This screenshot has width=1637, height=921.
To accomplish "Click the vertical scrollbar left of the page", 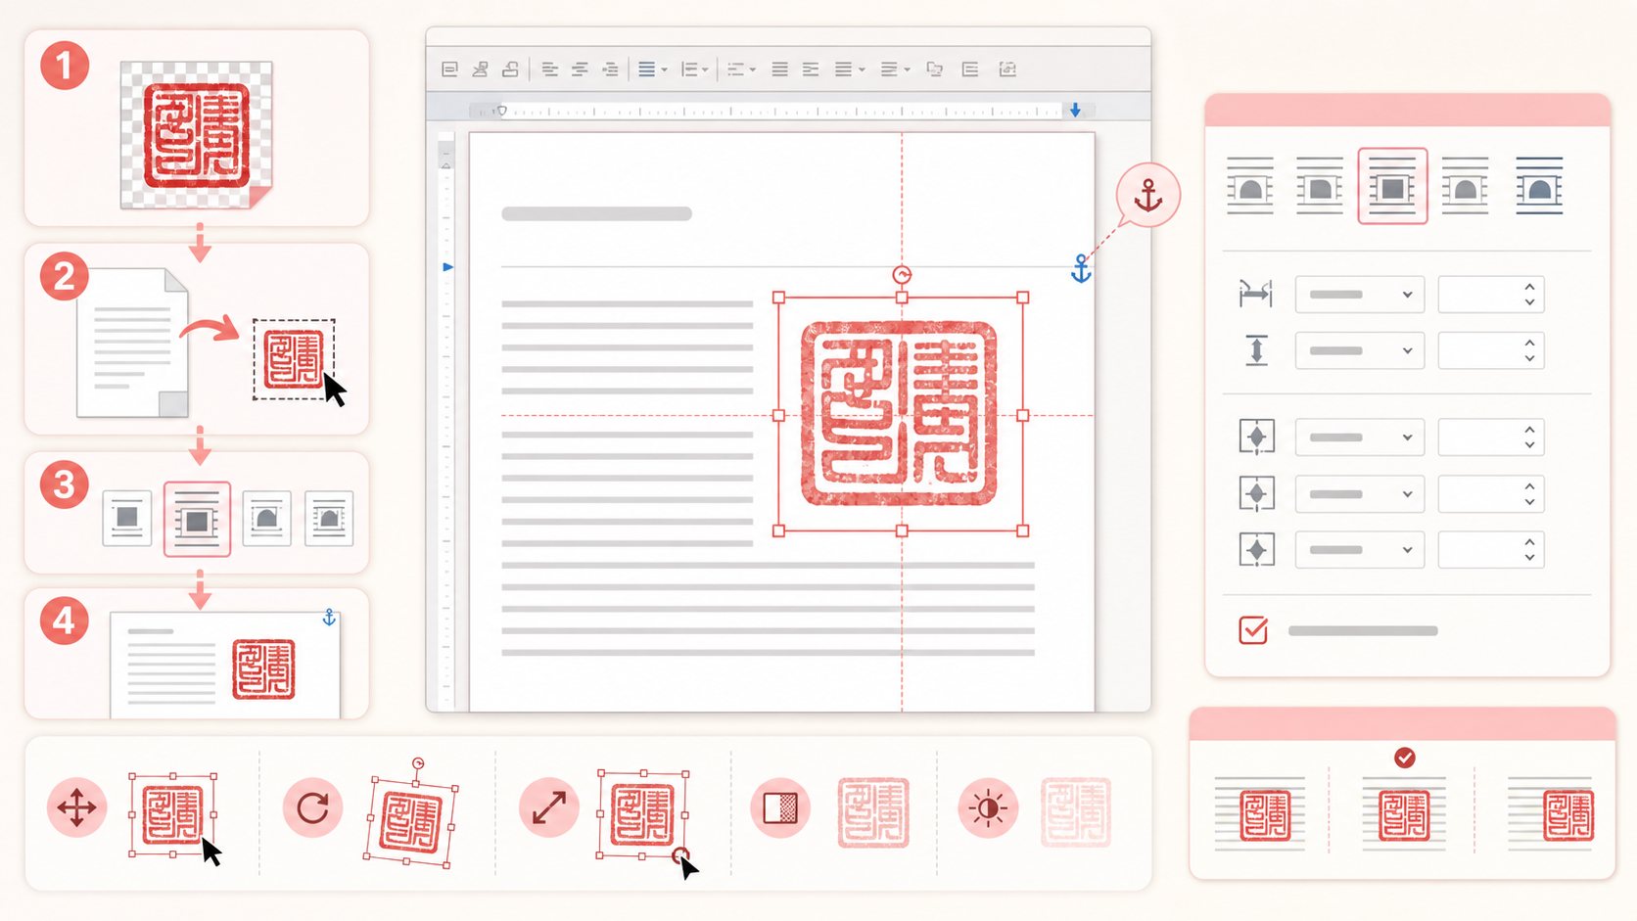I will click(x=446, y=421).
